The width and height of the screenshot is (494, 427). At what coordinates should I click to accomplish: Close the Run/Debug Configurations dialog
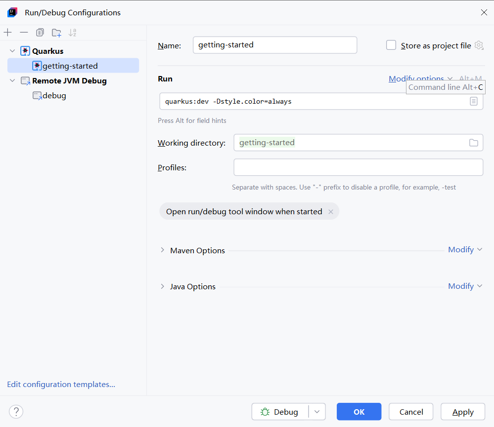pos(484,12)
